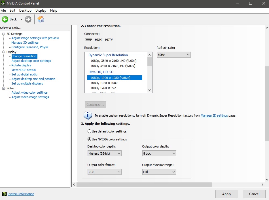Click the horizontal scroll right arrow
The image size is (269, 200).
[x=262, y=185]
